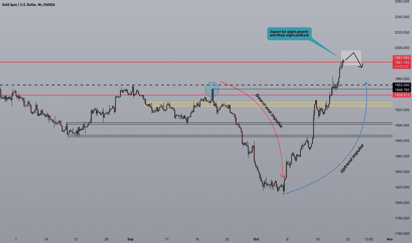The width and height of the screenshot is (412, 243).
Task: Click the 1960.000 price axis label
Action: pyautogui.click(x=402, y=79)
